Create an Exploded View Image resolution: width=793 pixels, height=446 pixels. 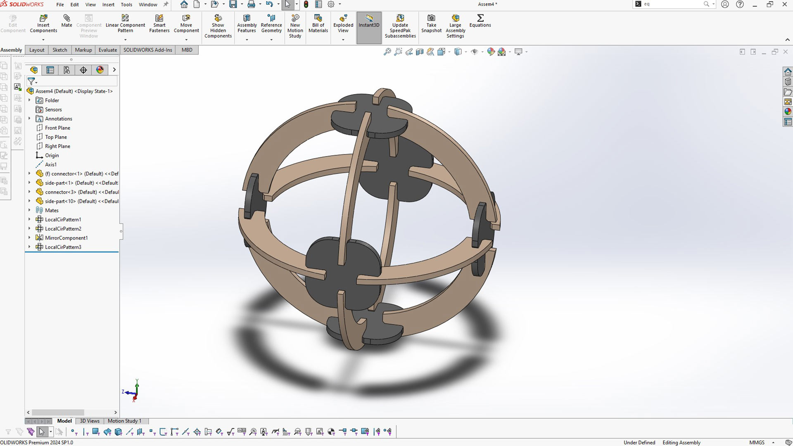click(343, 24)
